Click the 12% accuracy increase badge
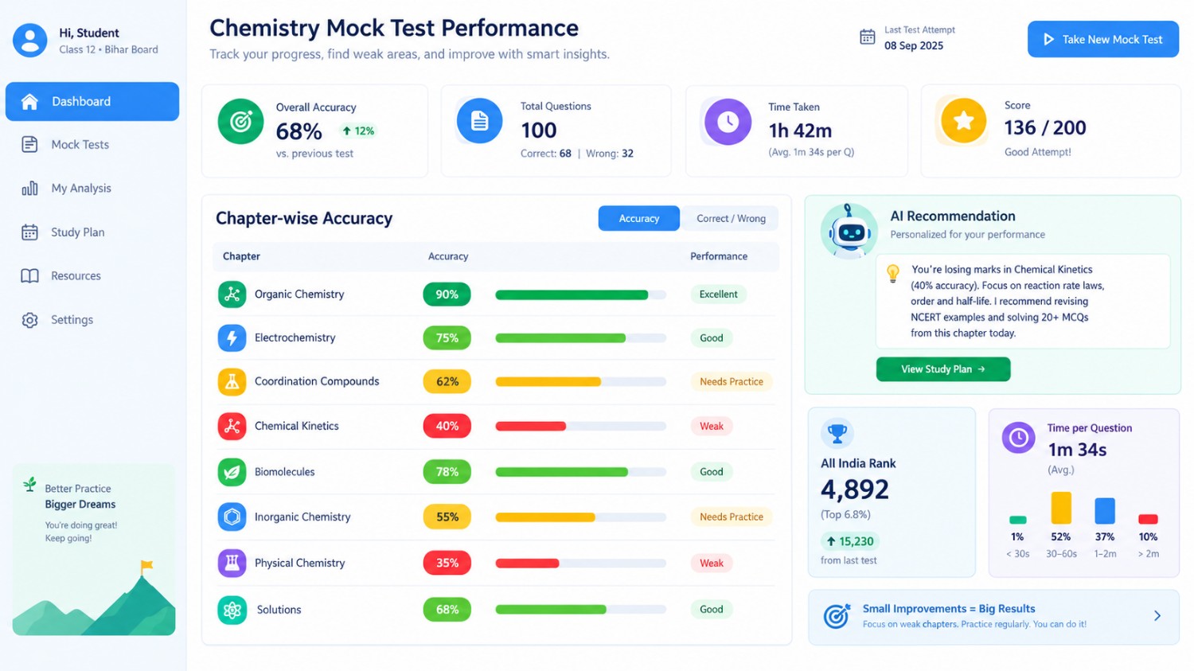The image size is (1194, 671). click(x=358, y=131)
